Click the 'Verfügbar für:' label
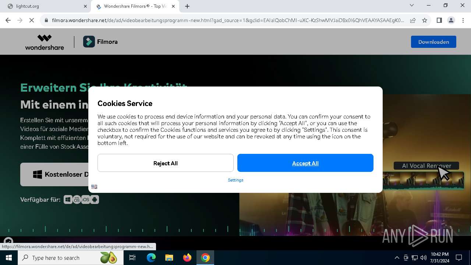The height and width of the screenshot is (265, 471). 40,199
